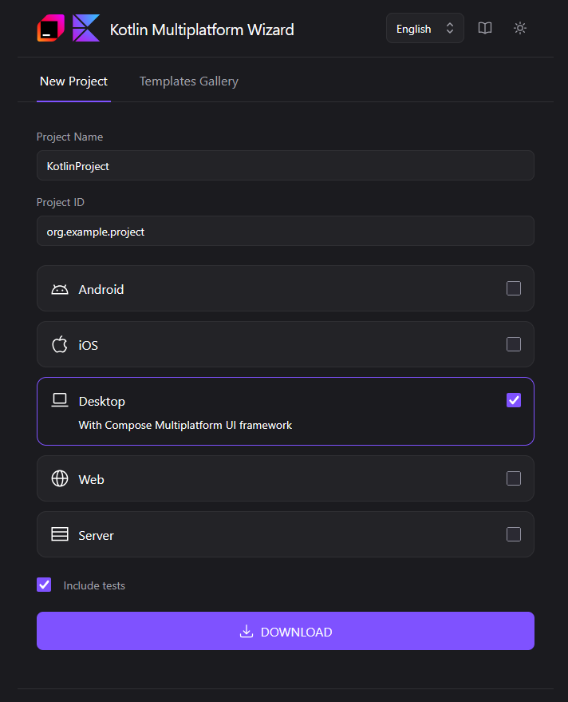The height and width of the screenshot is (702, 568).
Task: Click the monitor icon in the Desktop row
Action: pos(59,400)
